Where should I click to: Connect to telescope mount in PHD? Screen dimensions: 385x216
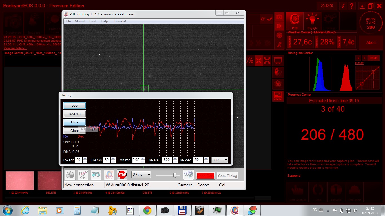coord(83,175)
